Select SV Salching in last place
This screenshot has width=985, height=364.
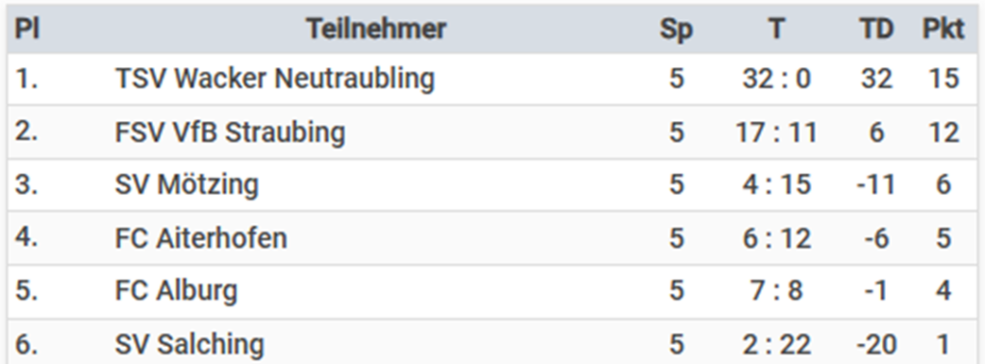coord(189,345)
